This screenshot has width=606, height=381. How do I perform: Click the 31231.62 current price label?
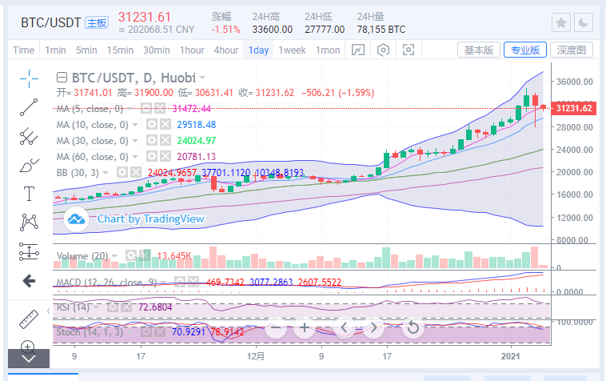(x=573, y=108)
